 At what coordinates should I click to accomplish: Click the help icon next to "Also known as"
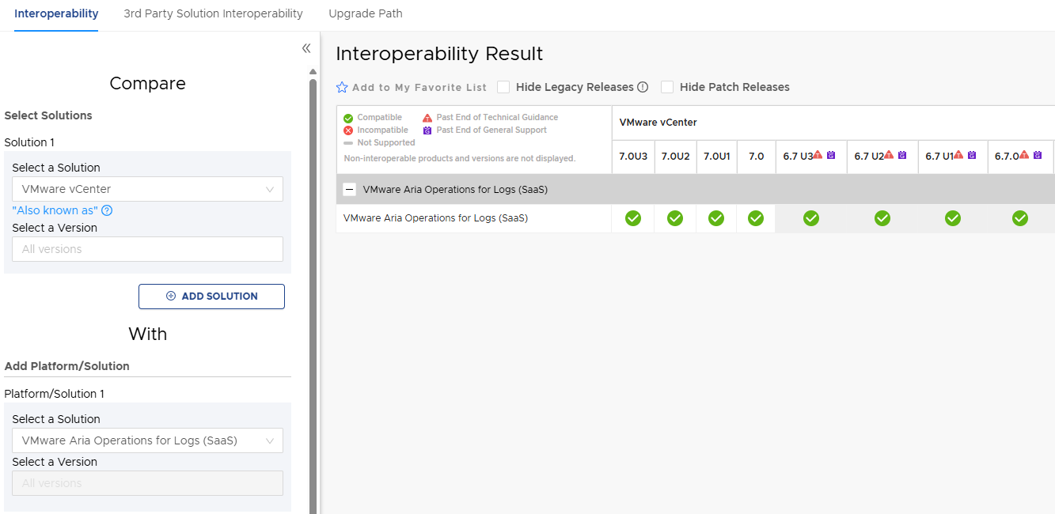click(107, 210)
